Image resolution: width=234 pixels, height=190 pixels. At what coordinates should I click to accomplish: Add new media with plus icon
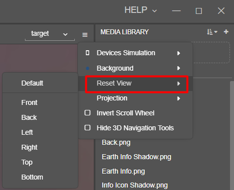pyautogui.click(x=226, y=32)
